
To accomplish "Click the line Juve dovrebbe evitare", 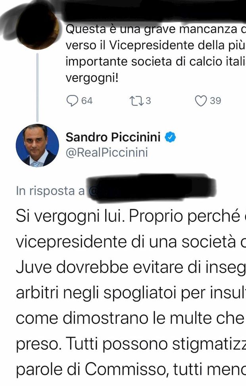I will coord(131,267).
